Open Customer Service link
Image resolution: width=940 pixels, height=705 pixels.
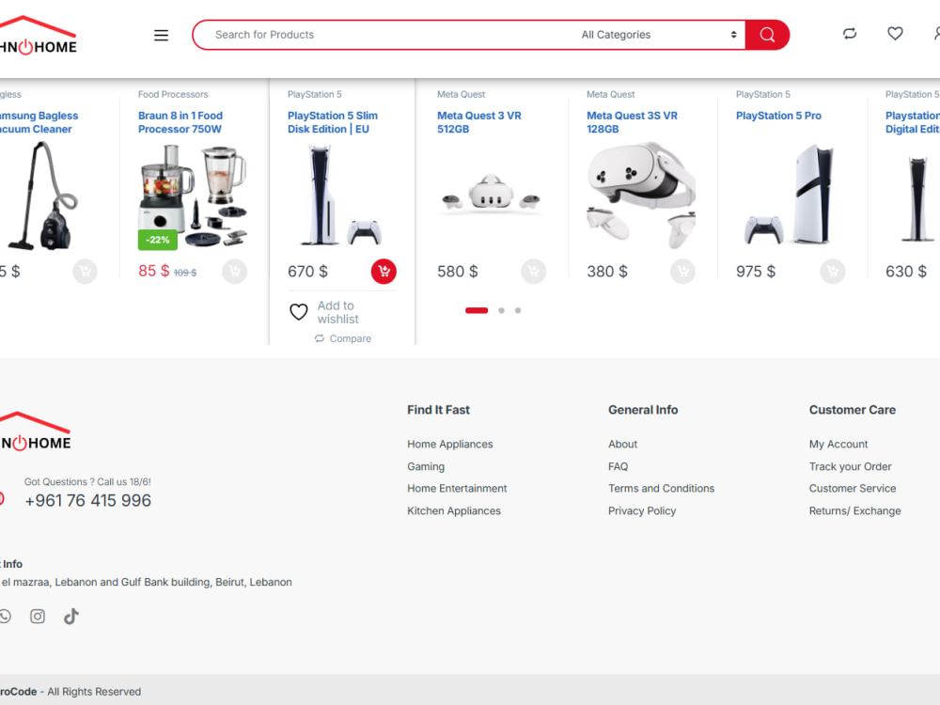click(853, 489)
